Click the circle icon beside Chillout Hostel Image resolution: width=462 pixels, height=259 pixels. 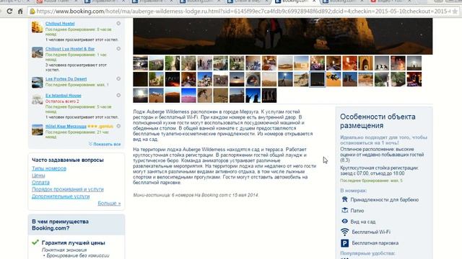tap(118, 23)
